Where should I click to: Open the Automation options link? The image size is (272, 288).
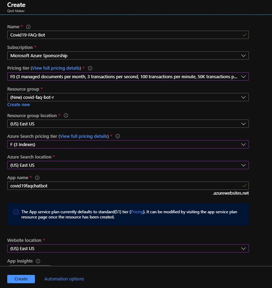click(x=64, y=279)
